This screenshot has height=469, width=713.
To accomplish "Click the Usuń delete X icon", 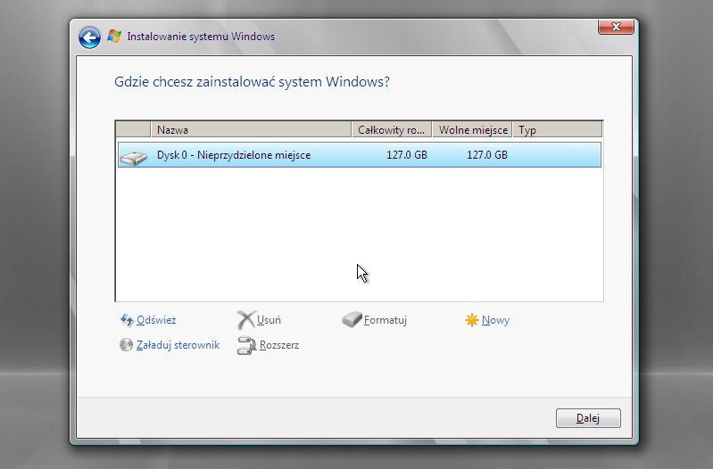I will 246,320.
